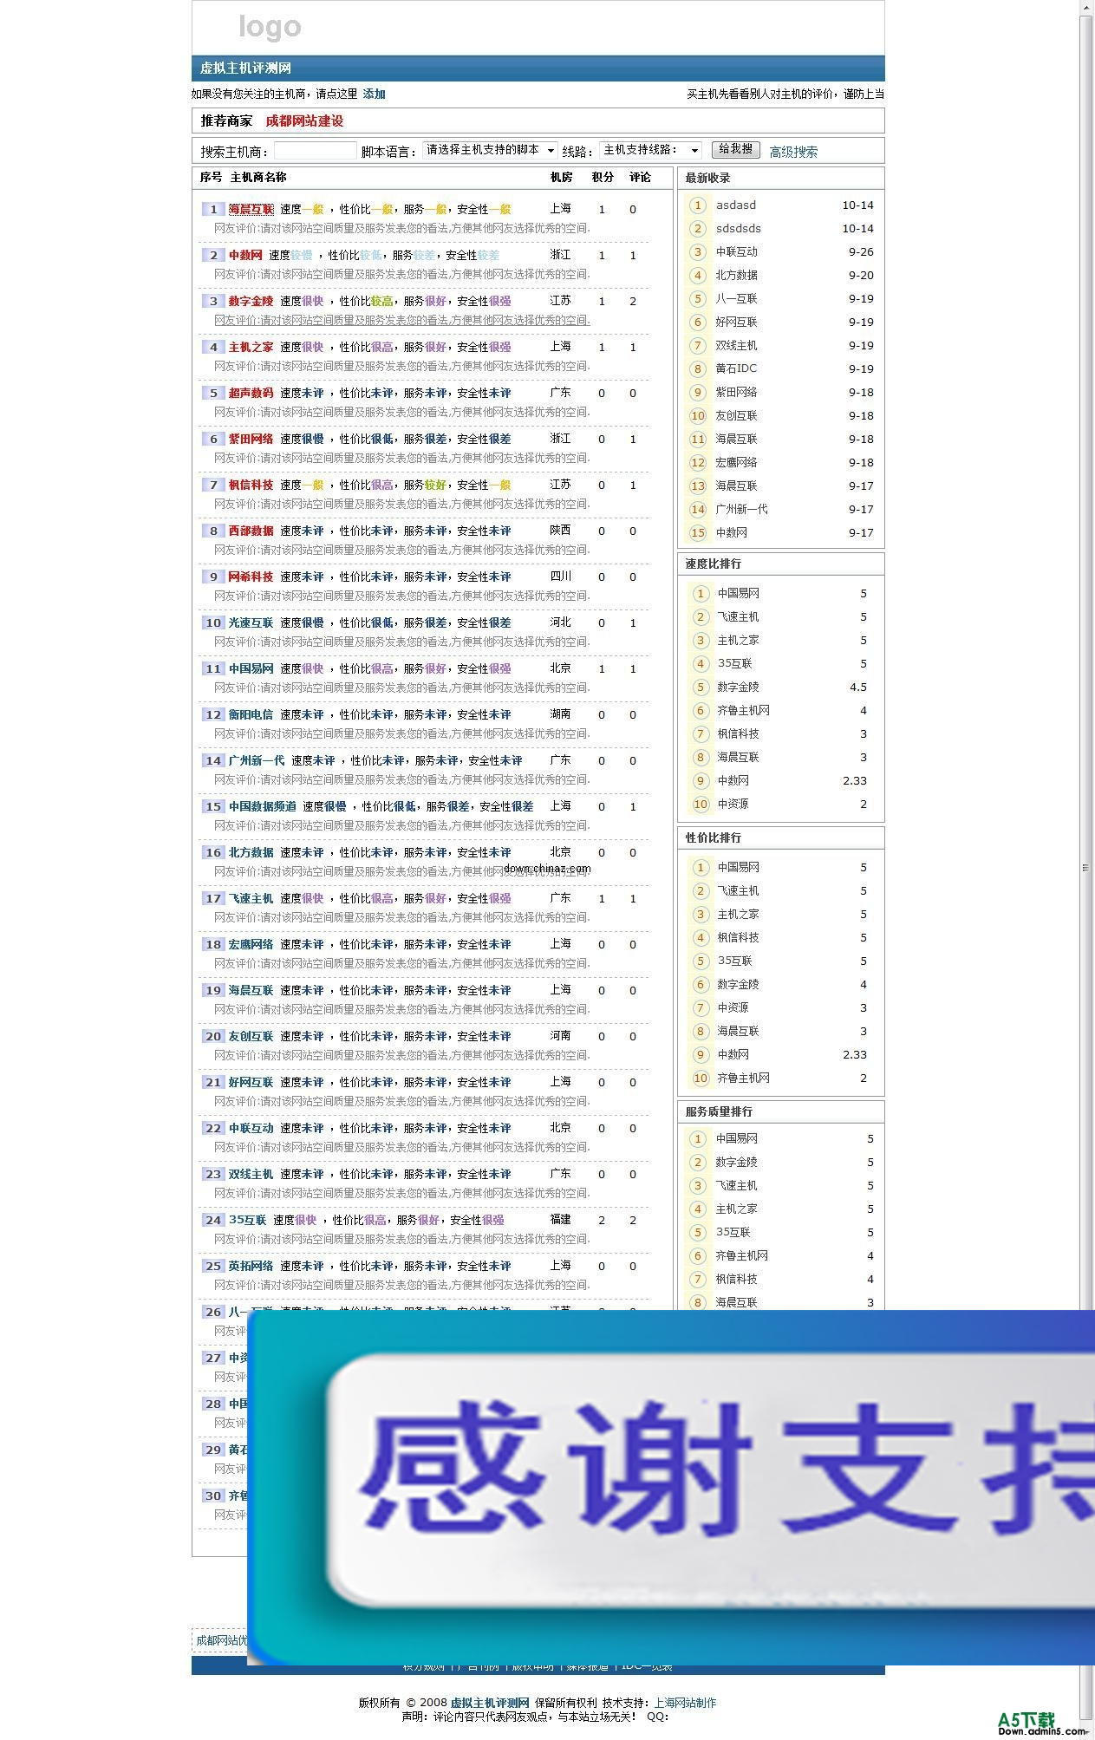Viewport: 1095px width, 1740px height.
Task: Open 齐鲁主机网 in 速度比排行 ranking
Action: point(743,710)
